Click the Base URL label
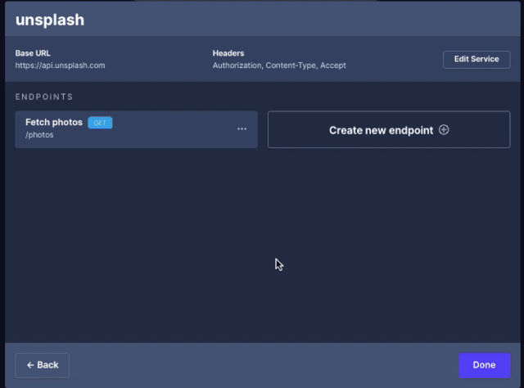The image size is (524, 388). click(x=33, y=53)
